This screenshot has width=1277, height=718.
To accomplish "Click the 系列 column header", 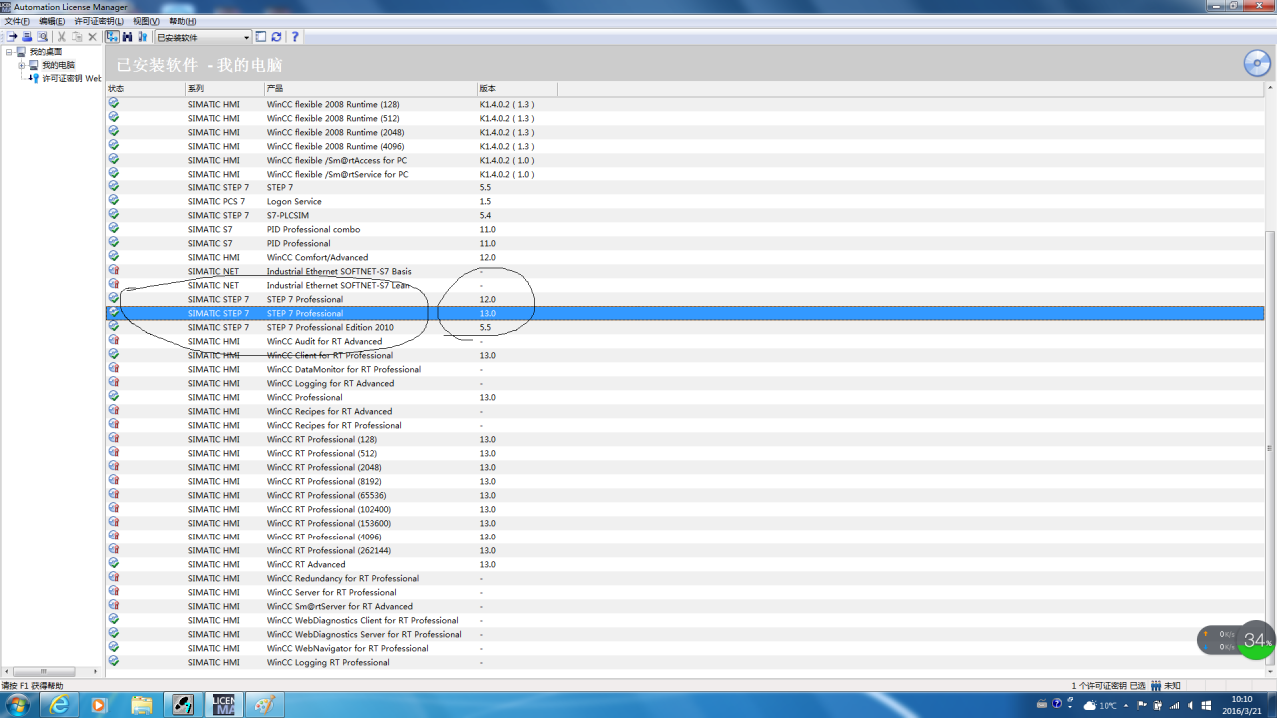I will (224, 89).
